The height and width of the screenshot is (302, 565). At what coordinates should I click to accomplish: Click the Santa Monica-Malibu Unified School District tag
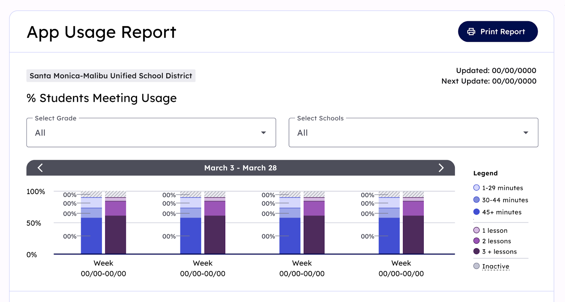(111, 76)
